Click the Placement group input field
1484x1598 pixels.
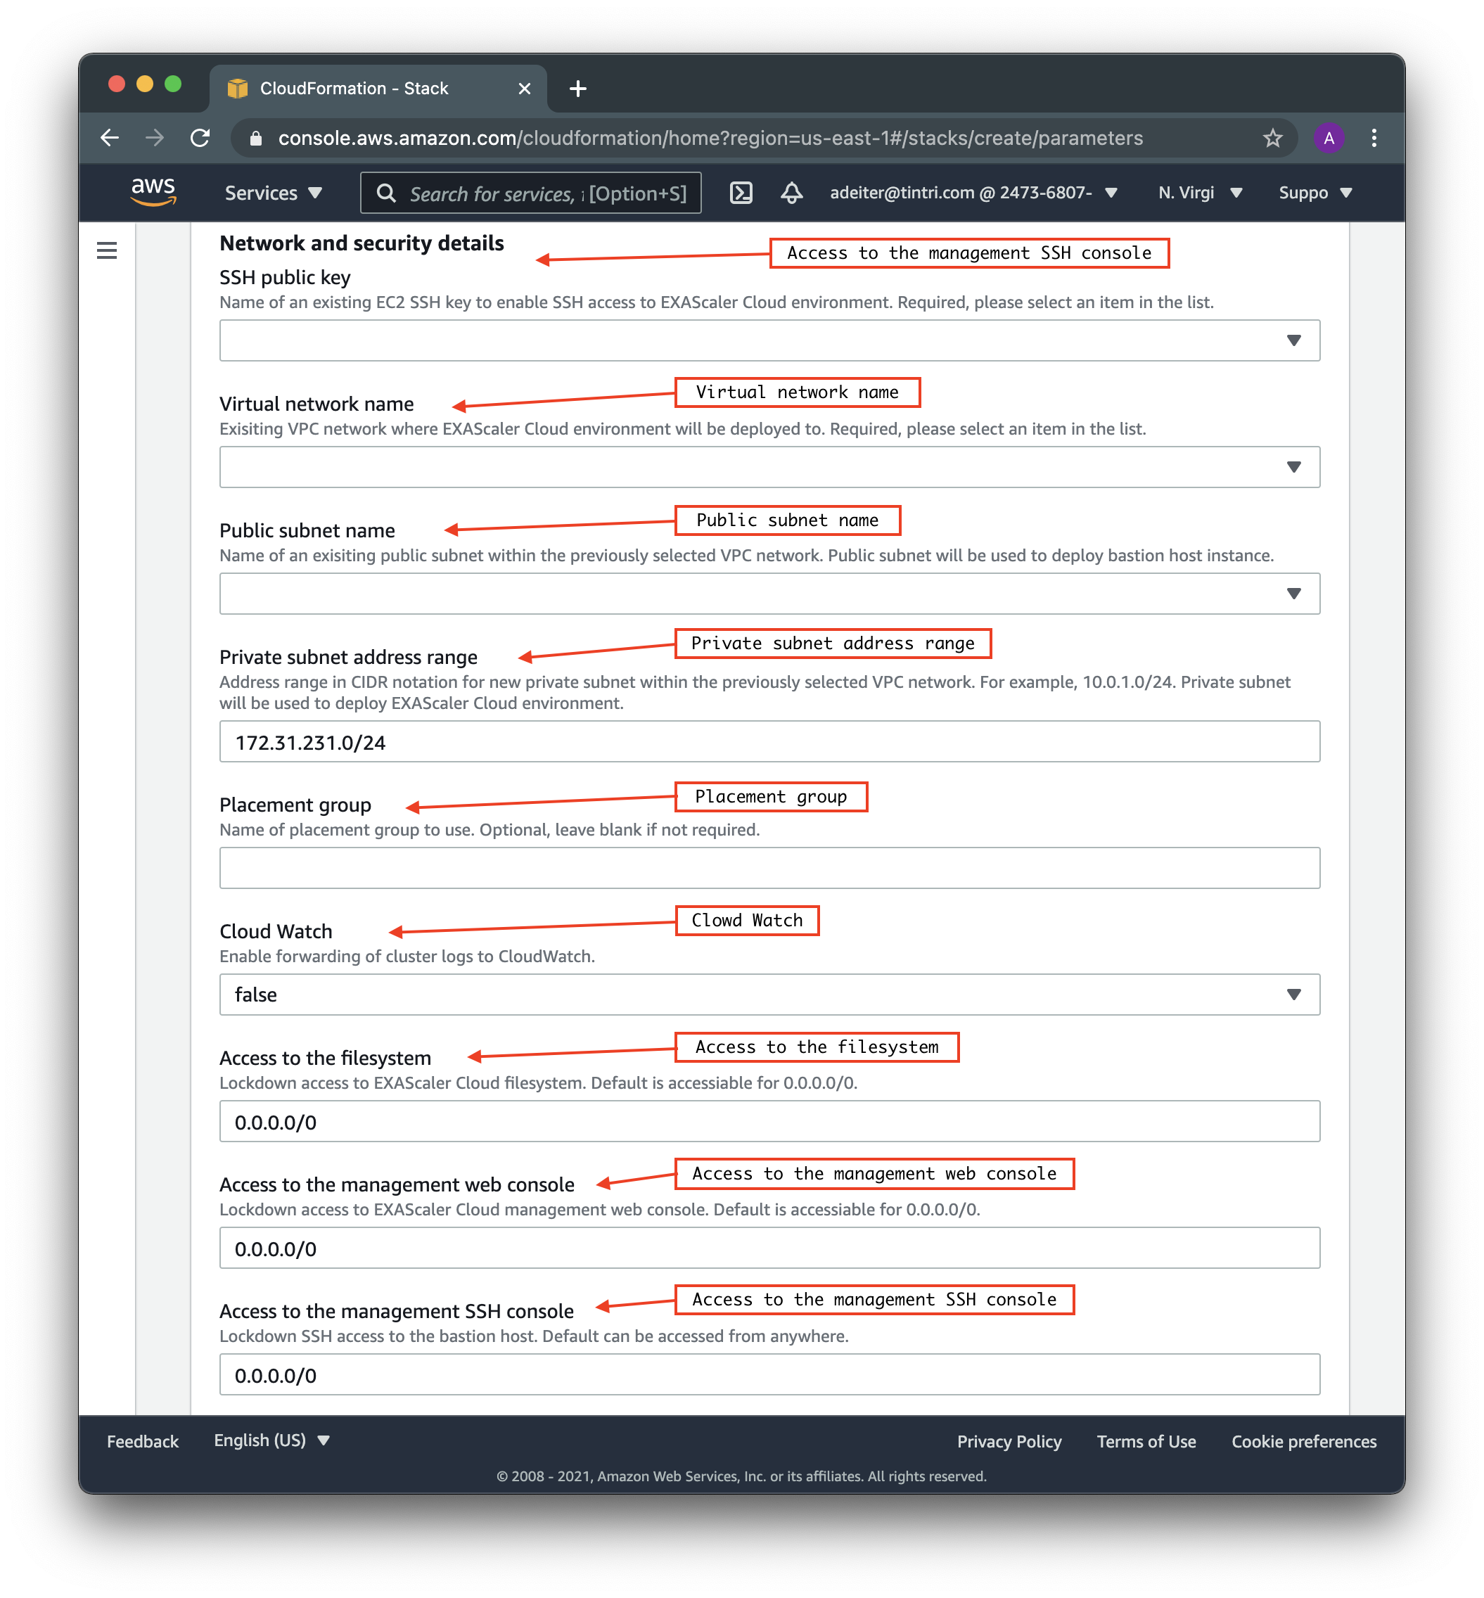coord(769,868)
